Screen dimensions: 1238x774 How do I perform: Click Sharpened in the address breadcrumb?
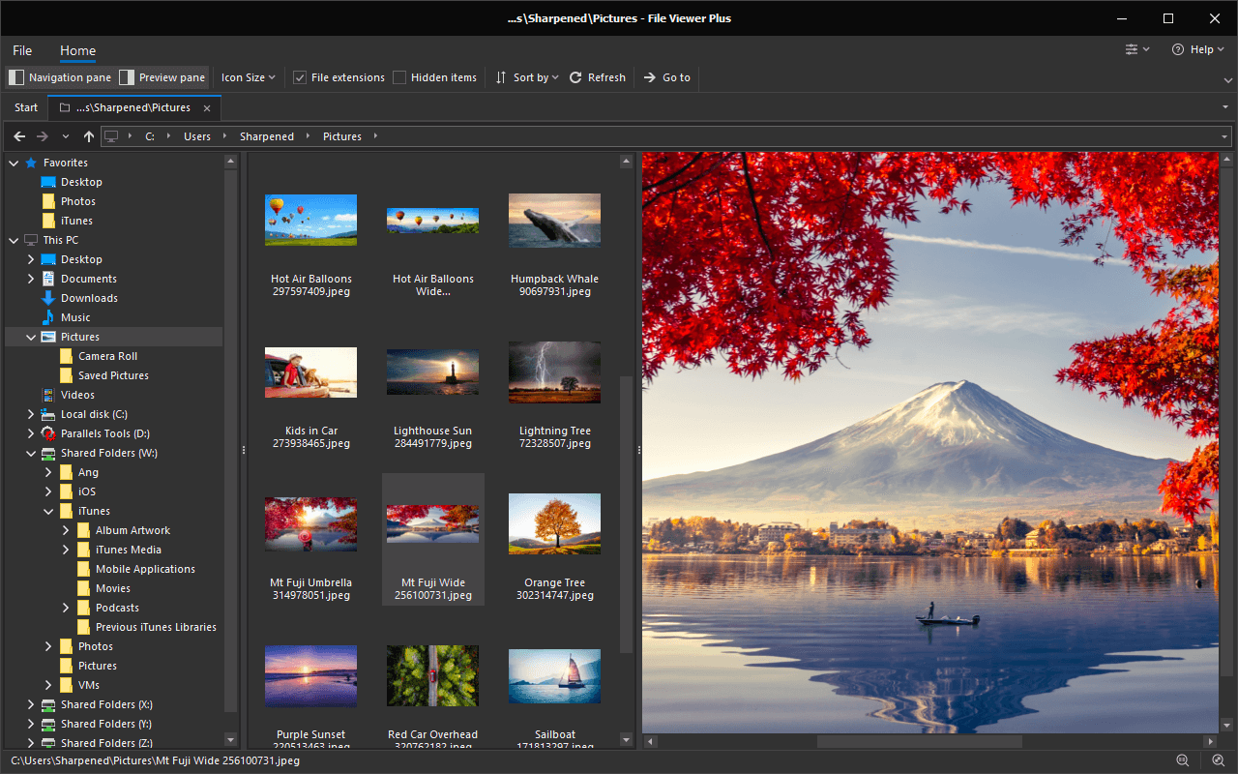pyautogui.click(x=267, y=136)
